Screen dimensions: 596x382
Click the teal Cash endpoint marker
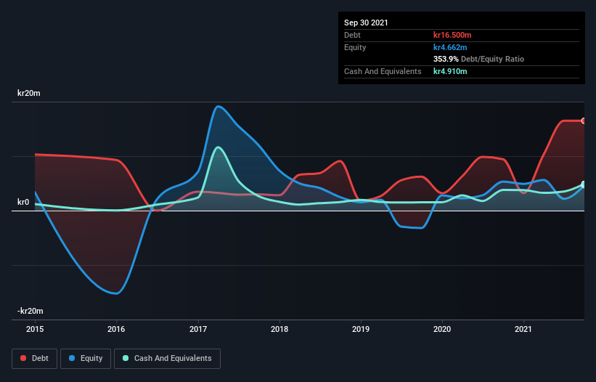[584, 184]
